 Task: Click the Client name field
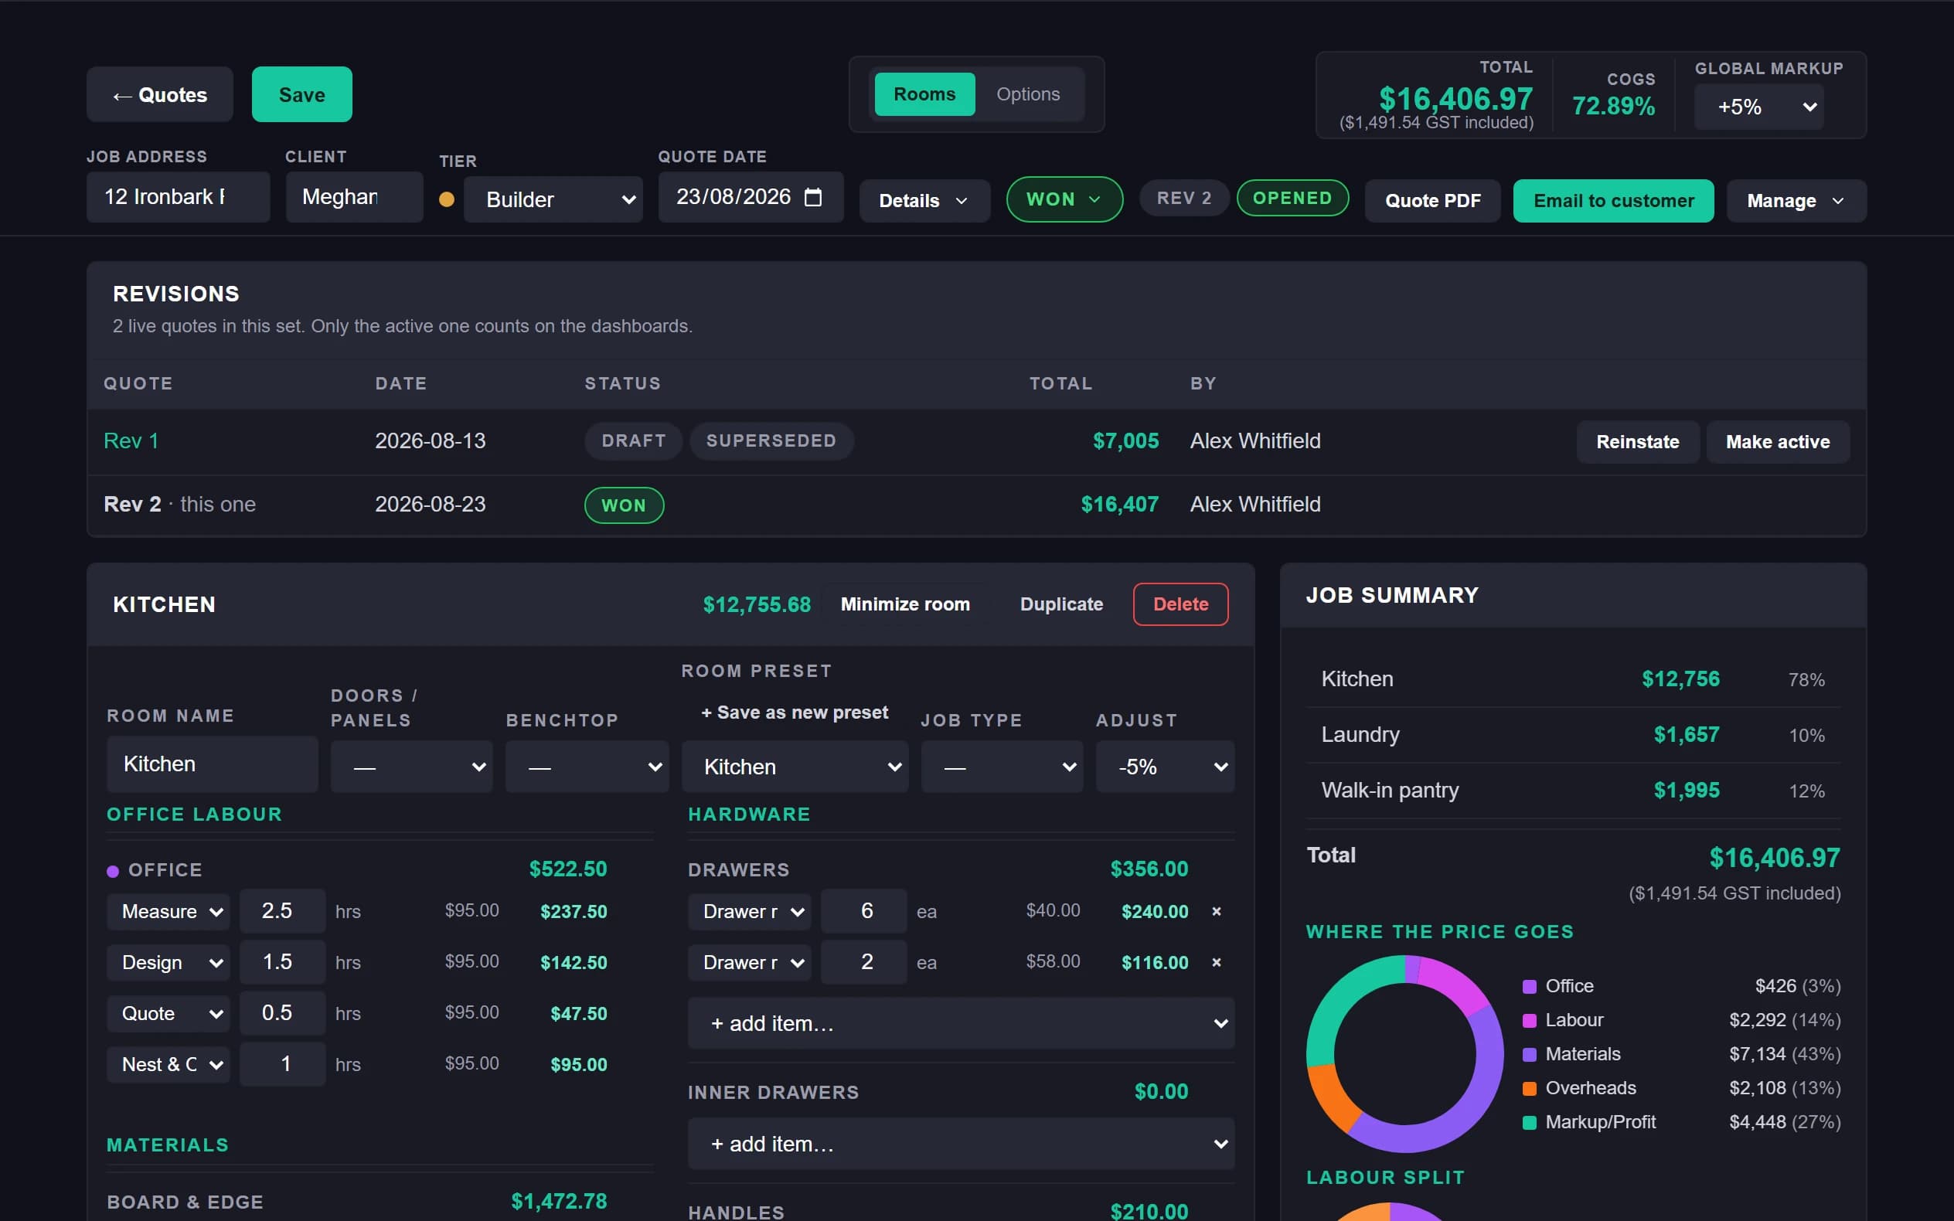click(354, 197)
